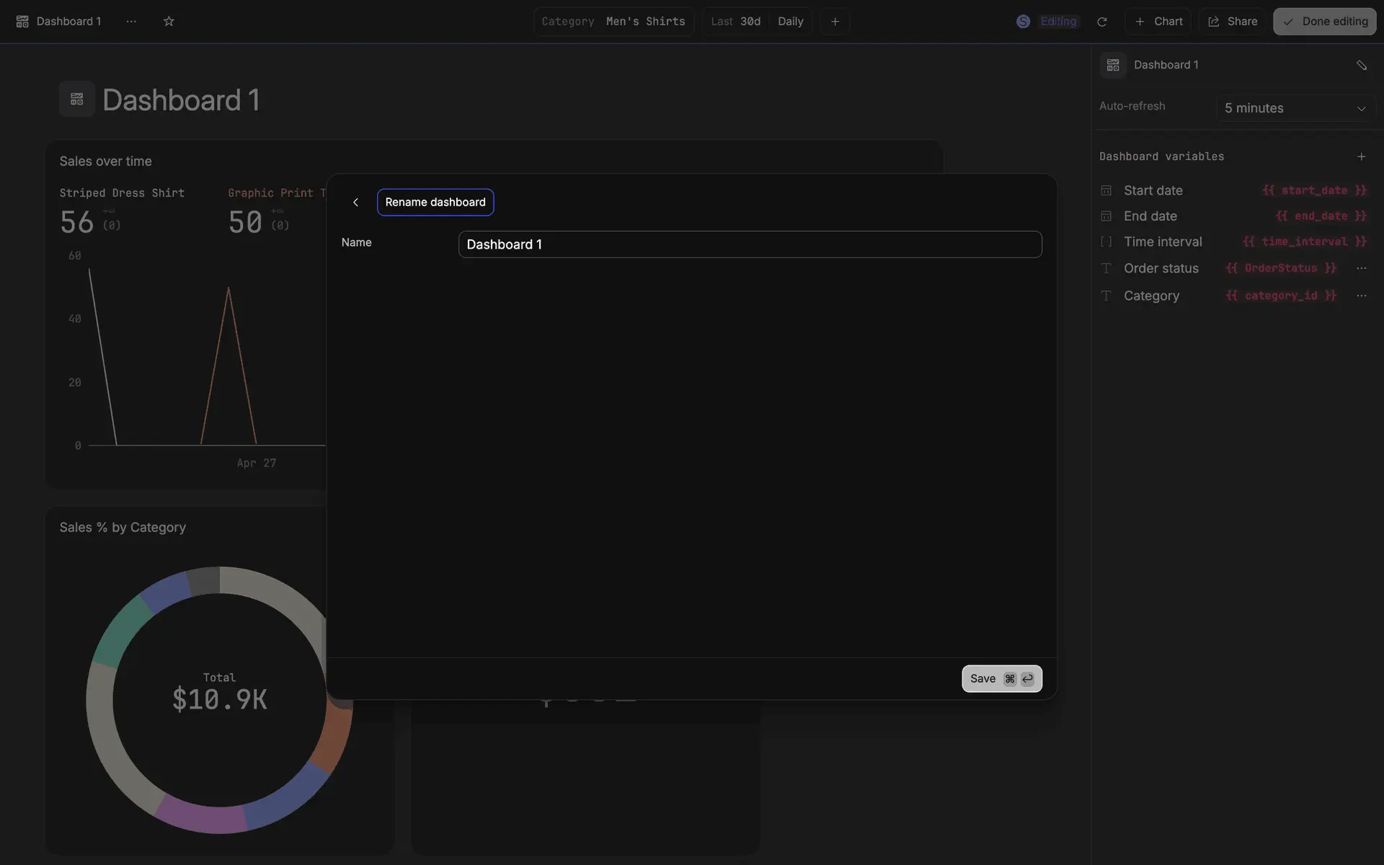
Task: Add a new dashboard variable with plus
Action: click(x=1361, y=156)
